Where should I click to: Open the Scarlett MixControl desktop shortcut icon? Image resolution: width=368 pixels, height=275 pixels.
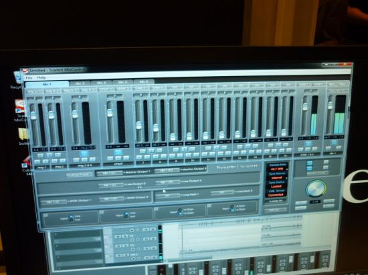pos(19,106)
